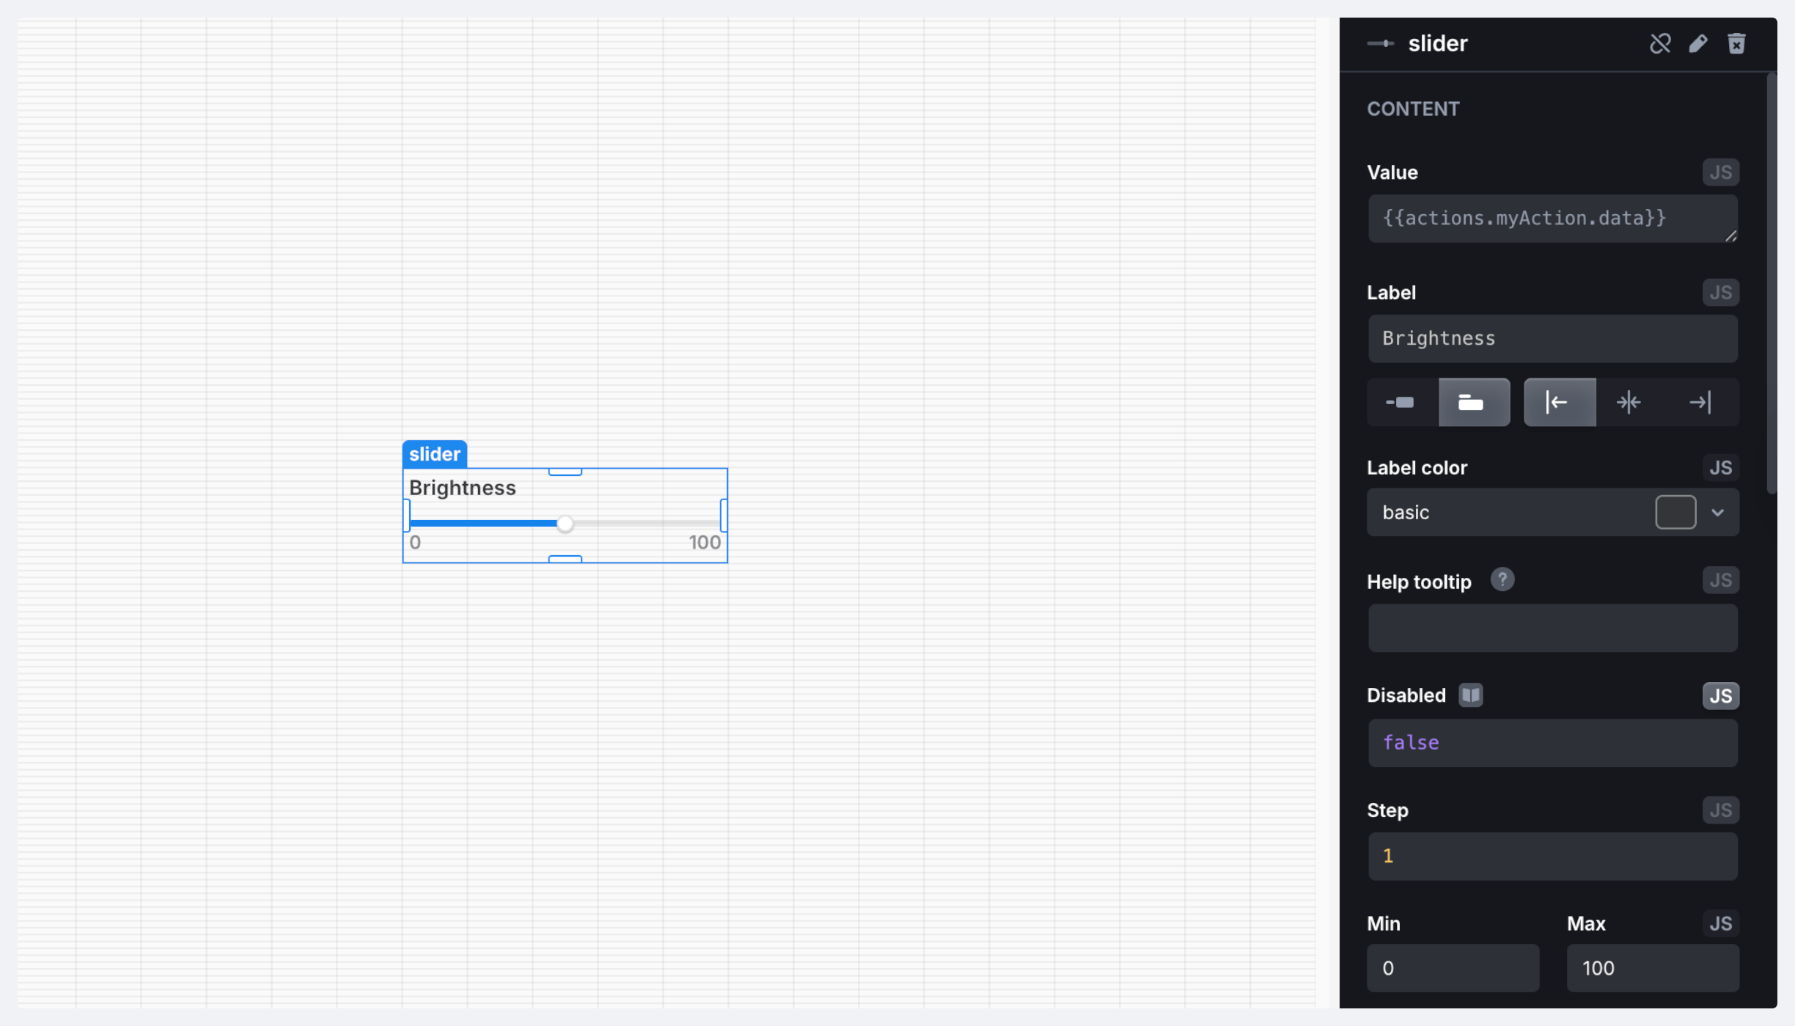Select the slider tag on canvas
Screen dimensions: 1795x1026
coord(434,454)
